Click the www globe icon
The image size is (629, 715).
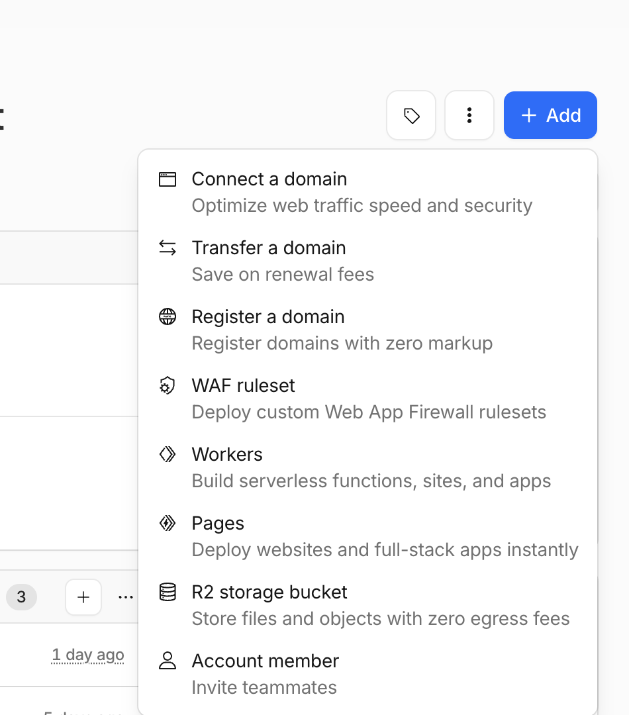pyautogui.click(x=168, y=316)
